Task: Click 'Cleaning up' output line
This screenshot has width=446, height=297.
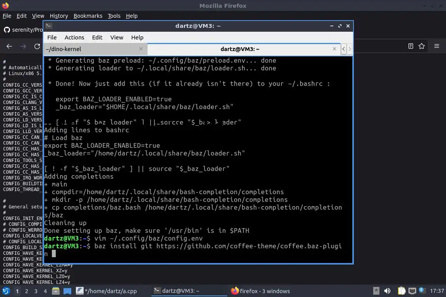Action: pyautogui.click(x=65, y=223)
